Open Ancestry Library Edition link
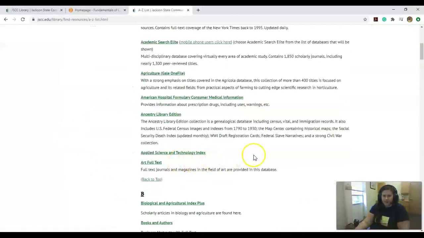Image resolution: width=424 pixels, height=238 pixels. click(161, 114)
